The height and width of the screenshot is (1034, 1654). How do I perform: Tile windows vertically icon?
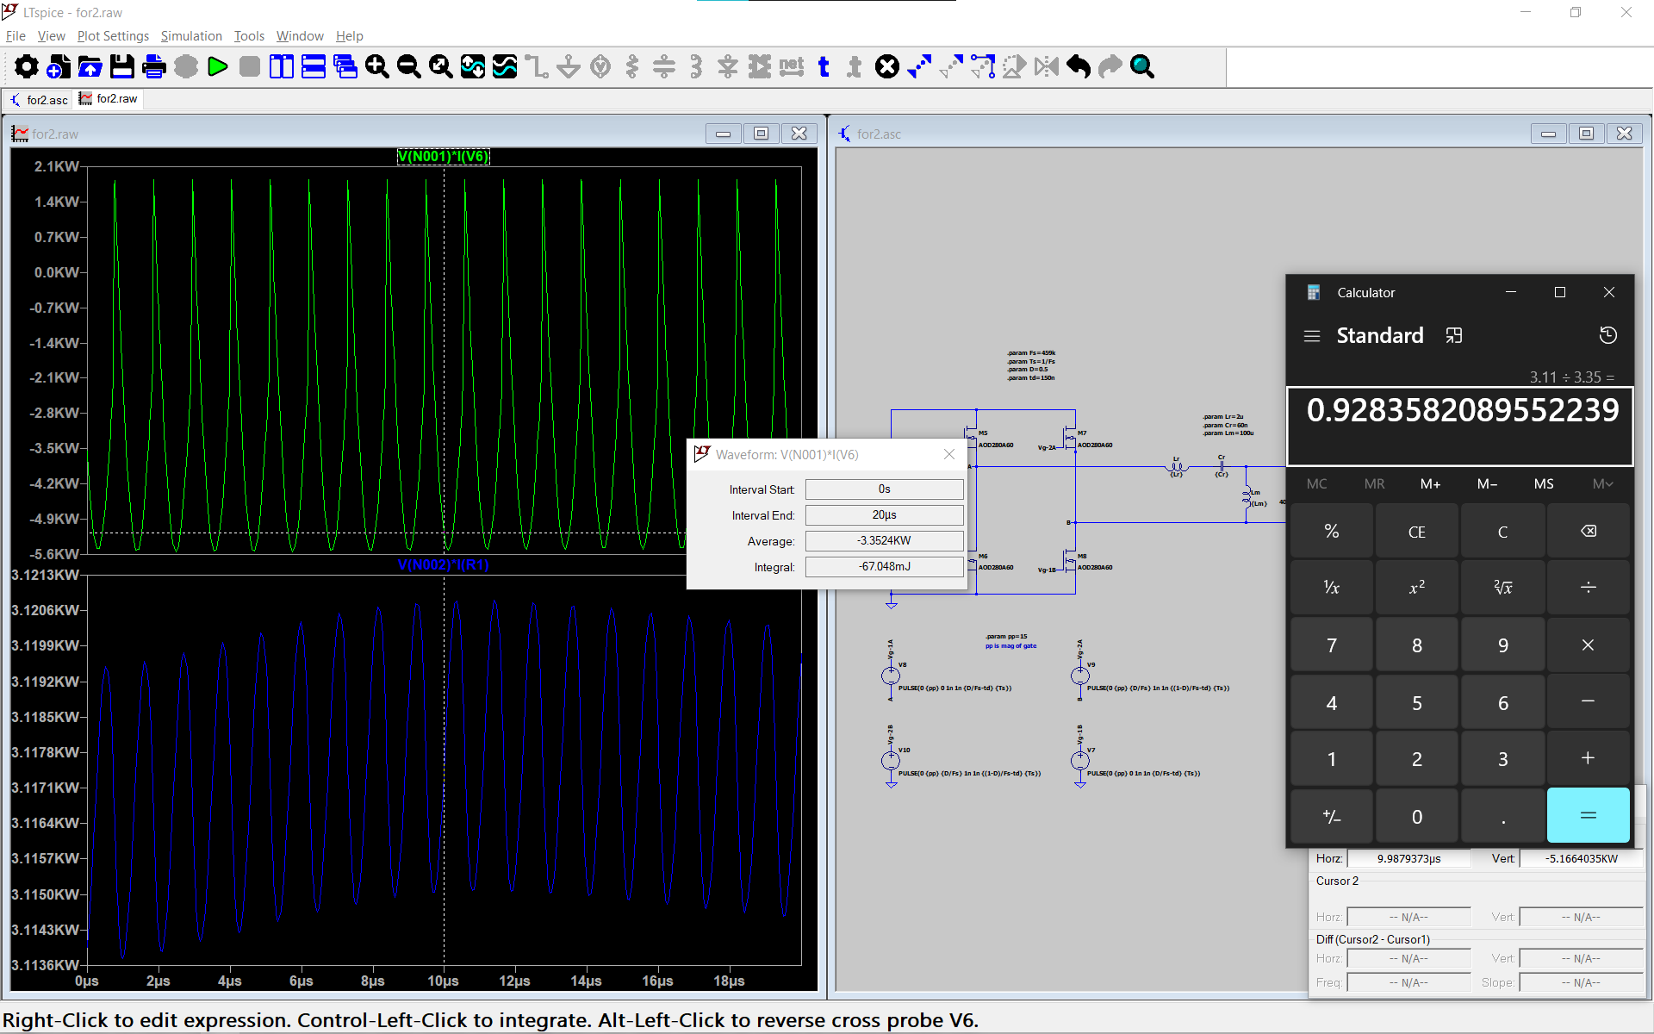click(282, 66)
